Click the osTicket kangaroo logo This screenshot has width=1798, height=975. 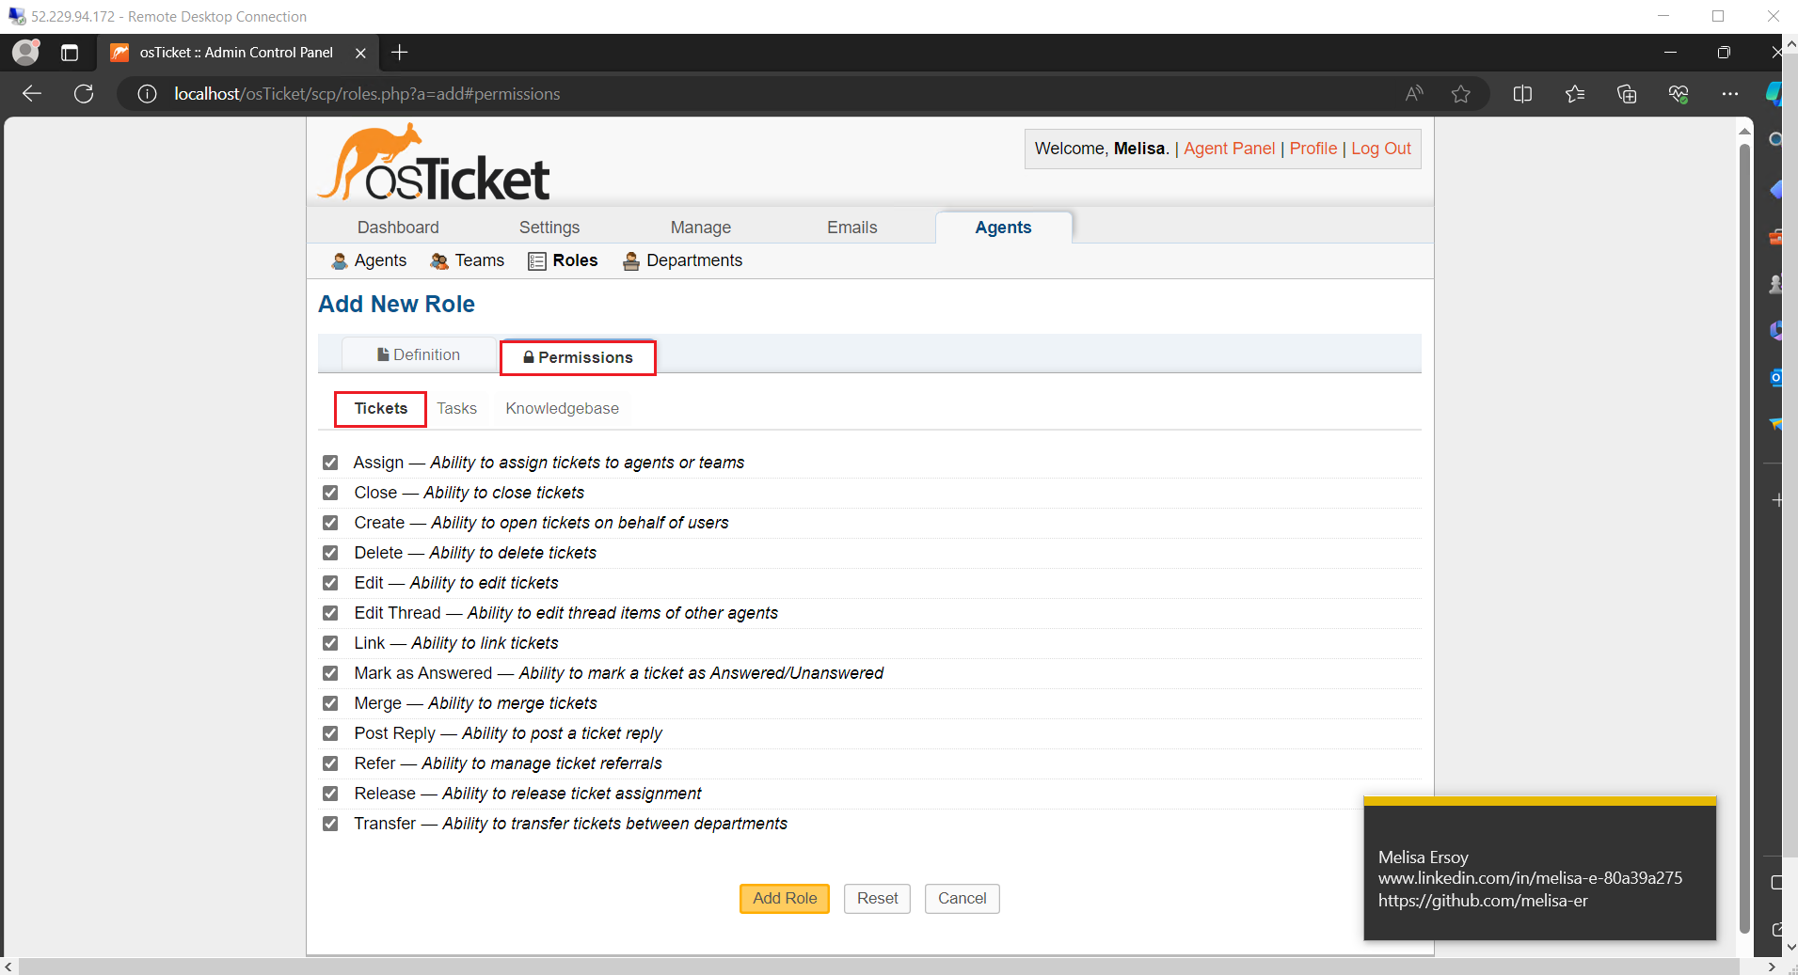(434, 163)
